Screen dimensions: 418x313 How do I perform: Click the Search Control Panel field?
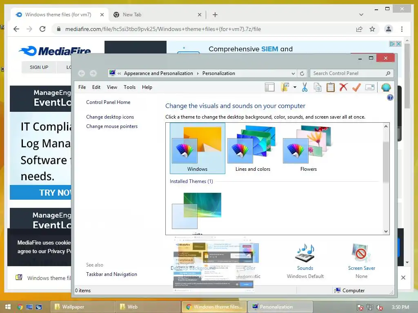pyautogui.click(x=351, y=73)
